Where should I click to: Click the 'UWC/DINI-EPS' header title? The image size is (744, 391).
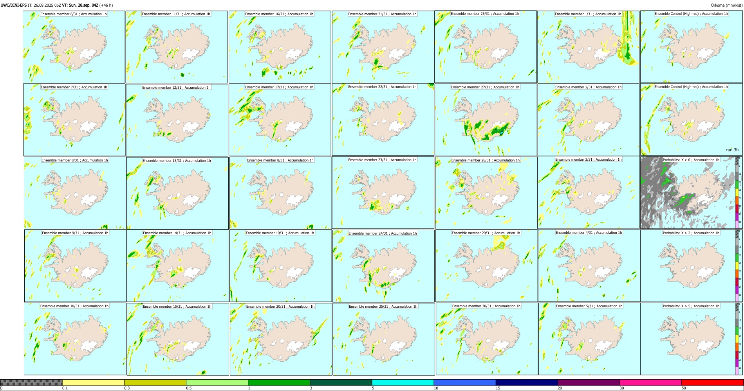tap(14, 5)
